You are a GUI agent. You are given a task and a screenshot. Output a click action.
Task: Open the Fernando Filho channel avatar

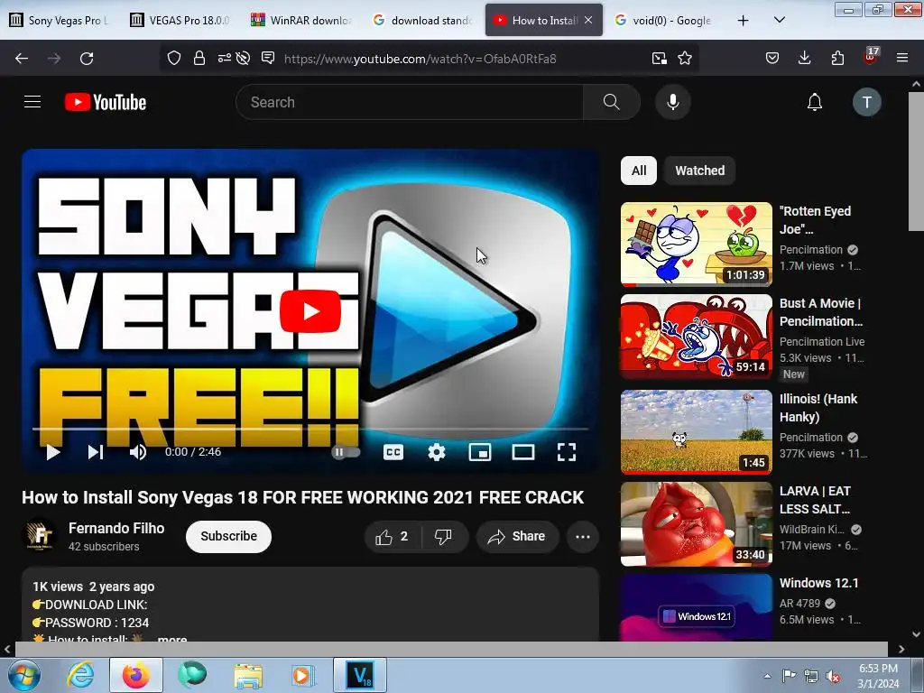tap(40, 535)
